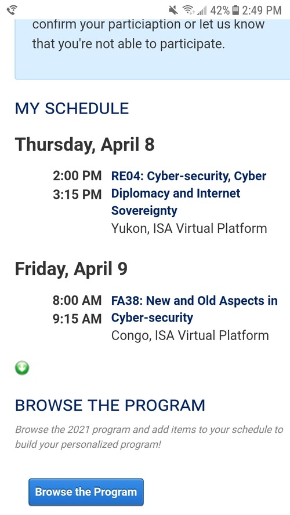The width and height of the screenshot is (290, 515).
Task: Tap the Yukon, ISA Virtual Platform location
Action: [189, 228]
